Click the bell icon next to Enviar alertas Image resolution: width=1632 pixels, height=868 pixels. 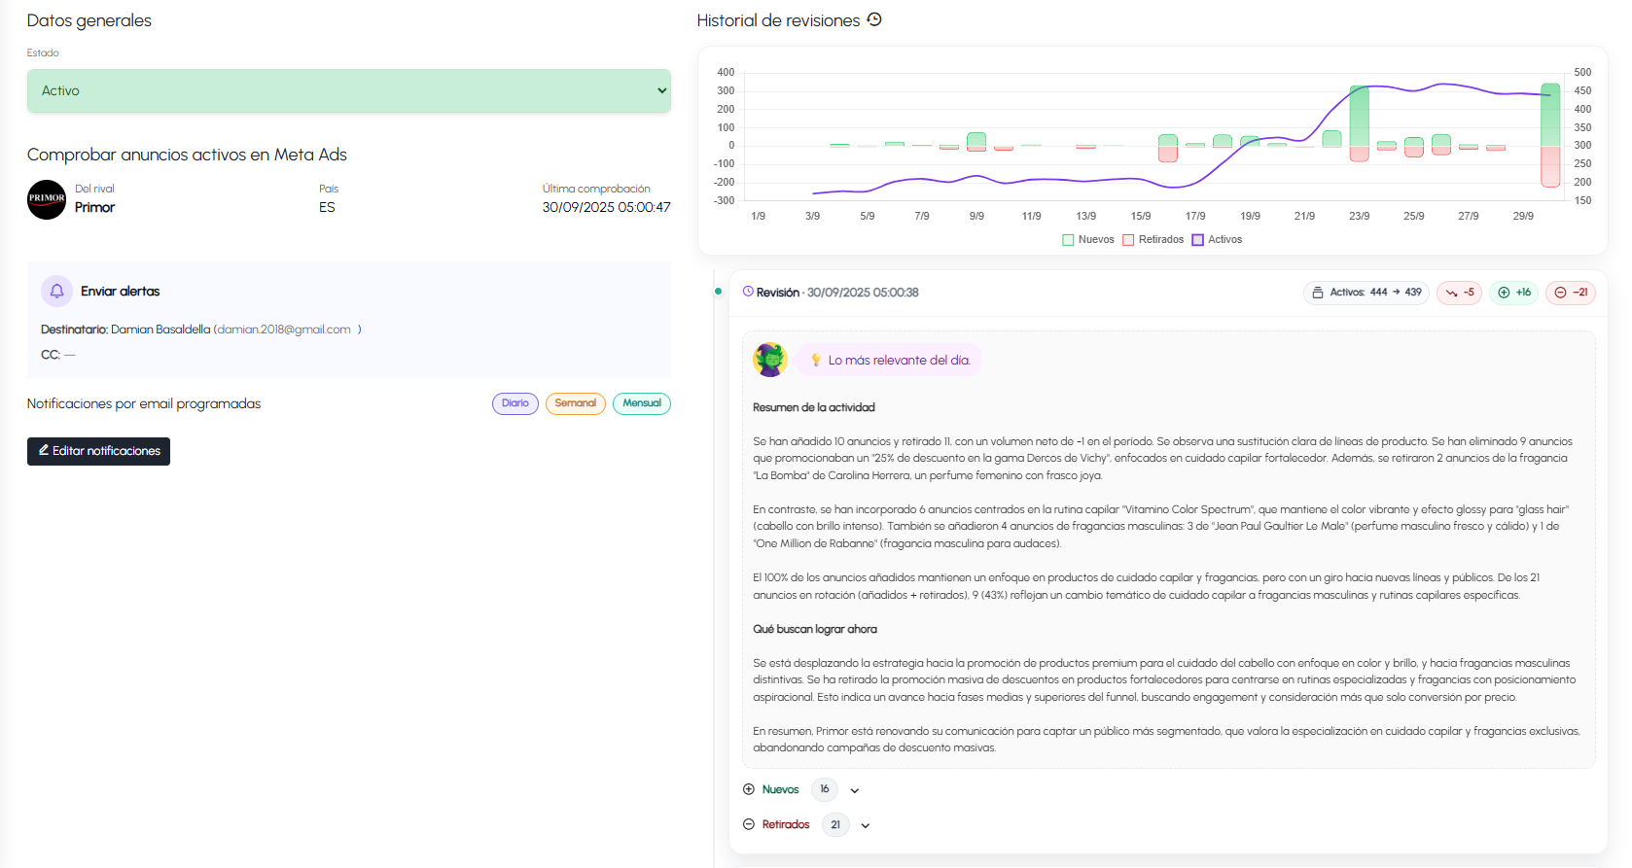pos(56,291)
